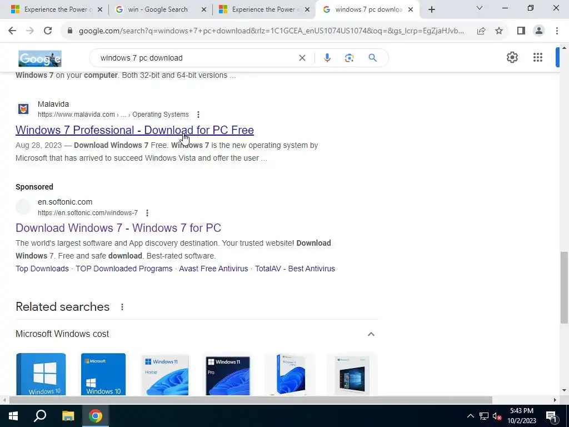
Task: Open Windows taskbar search
Action: click(40, 416)
